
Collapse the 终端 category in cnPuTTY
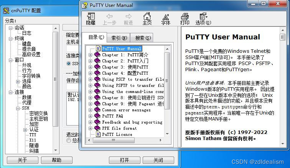[x=10, y=39]
